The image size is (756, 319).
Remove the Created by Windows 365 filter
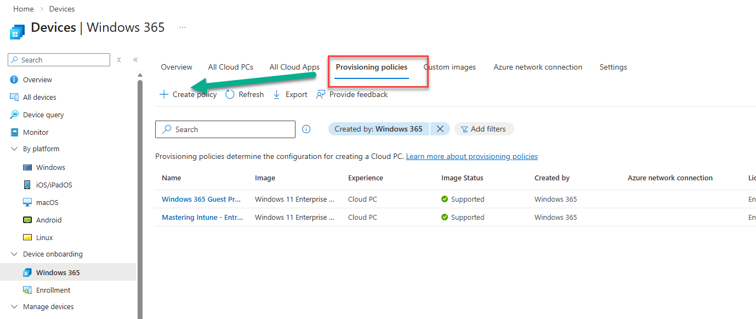tap(440, 129)
